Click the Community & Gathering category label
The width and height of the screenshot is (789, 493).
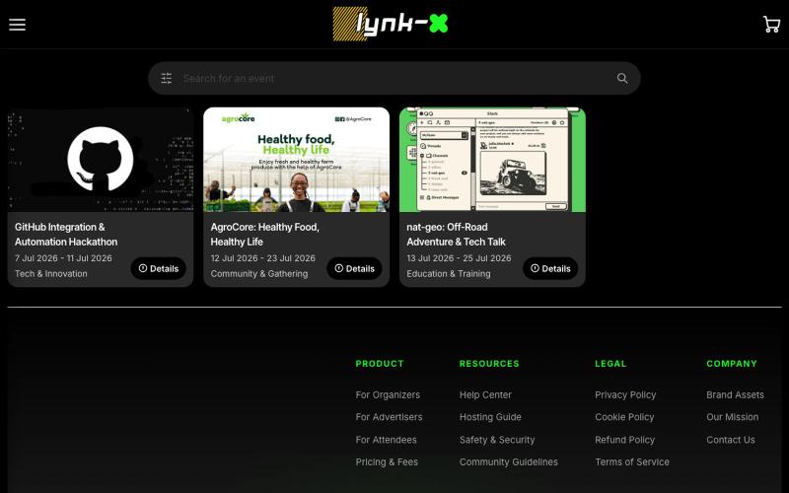[259, 274]
